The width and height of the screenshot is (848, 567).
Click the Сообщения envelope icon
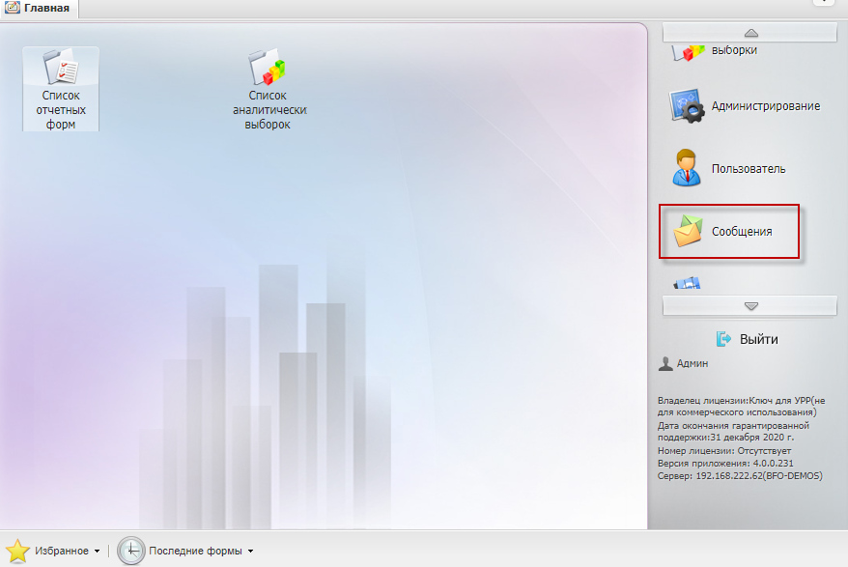[x=687, y=232]
